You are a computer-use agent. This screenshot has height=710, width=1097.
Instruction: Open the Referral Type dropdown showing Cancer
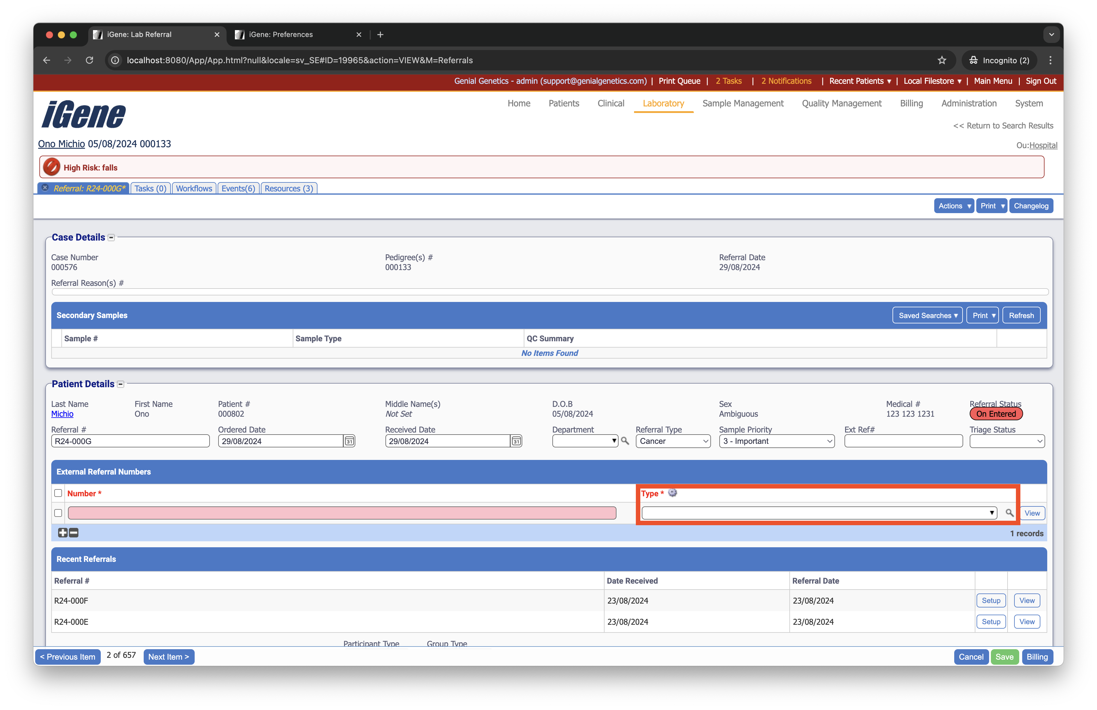673,441
